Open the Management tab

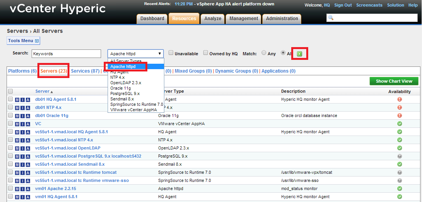[243, 19]
